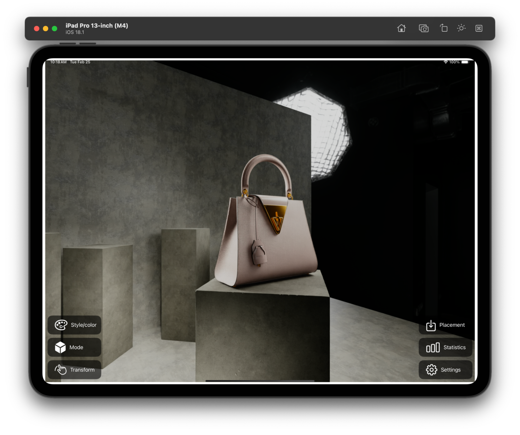Click the keyboard command icon in toolbar
This screenshot has width=520, height=435.
(479, 28)
